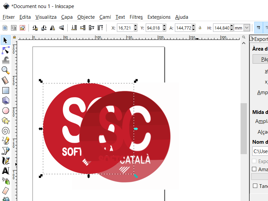Rotate selection 90° clockwise
This screenshot has height=201, width=268.
click(x=44, y=28)
